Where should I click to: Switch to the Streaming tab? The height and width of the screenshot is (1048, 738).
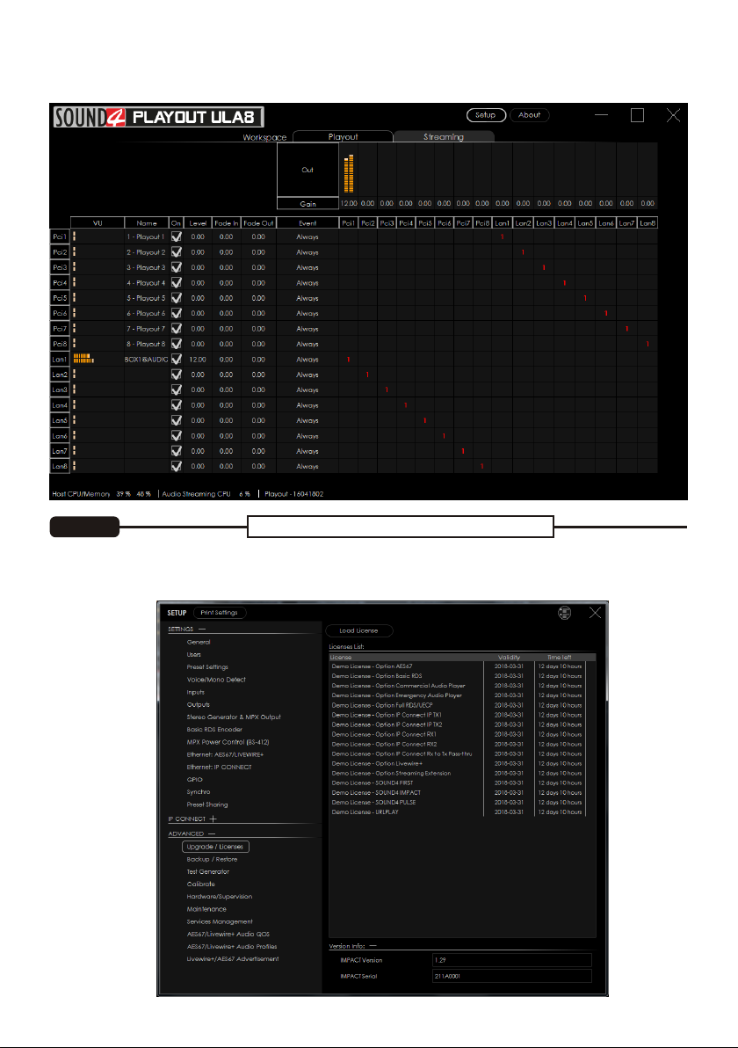pyautogui.click(x=444, y=136)
